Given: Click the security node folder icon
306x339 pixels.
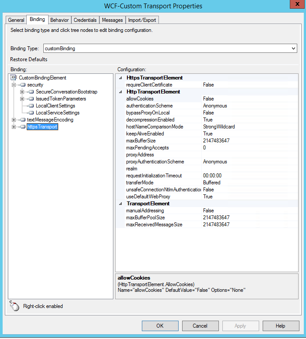Looking at the screenshot, I should (x=23, y=85).
